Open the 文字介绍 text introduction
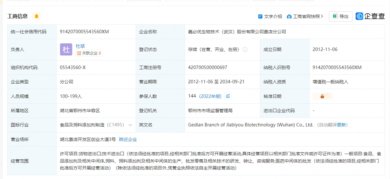390x179 pixels. (x=270, y=16)
